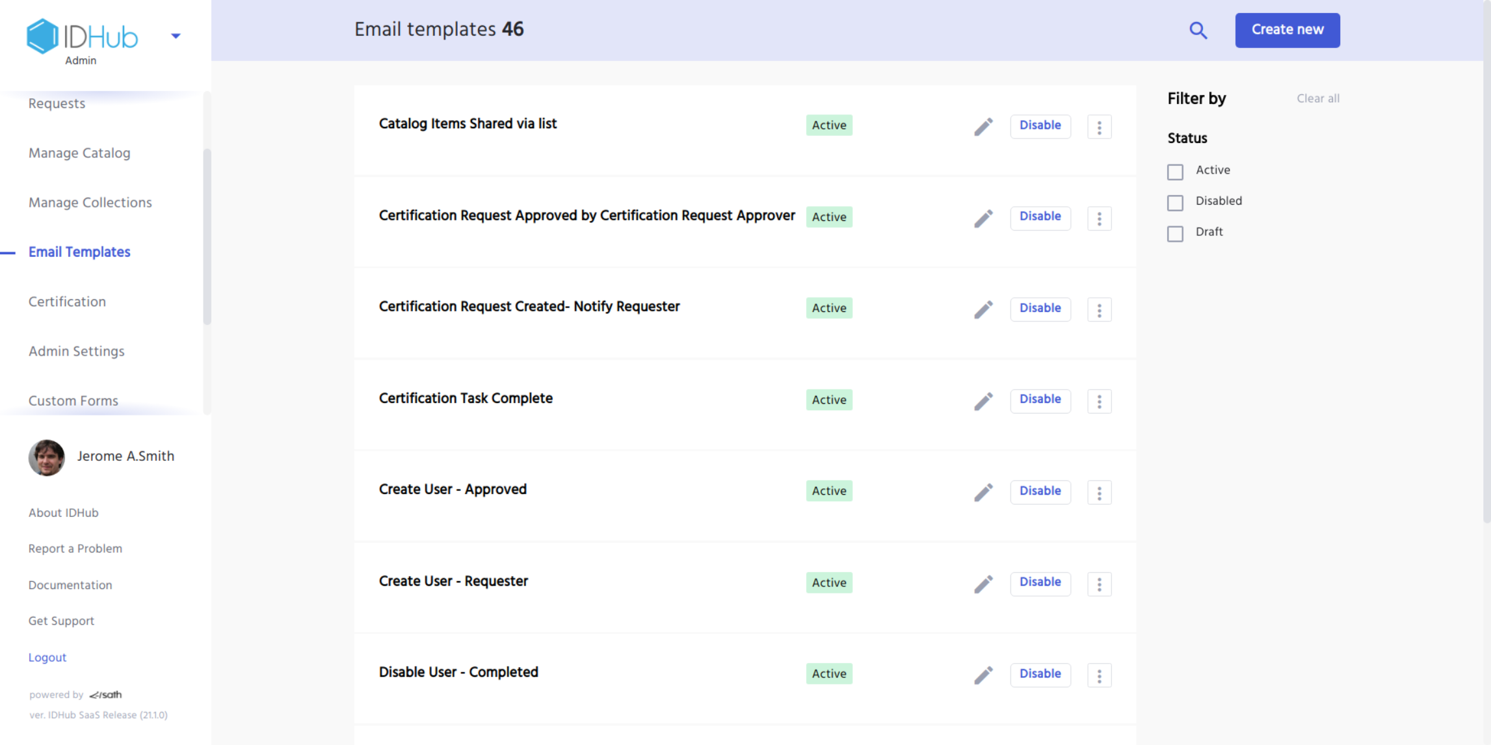Click the search magnifier icon

tap(1198, 31)
